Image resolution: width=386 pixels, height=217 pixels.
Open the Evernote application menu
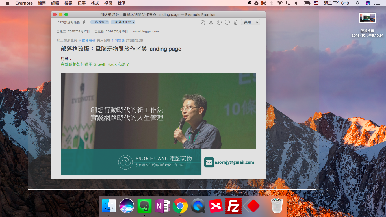24,3
